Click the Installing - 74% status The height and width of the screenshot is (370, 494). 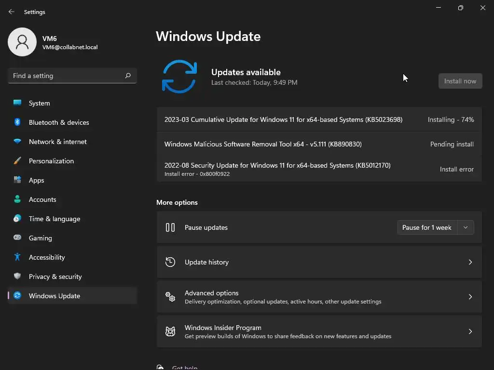point(451,119)
